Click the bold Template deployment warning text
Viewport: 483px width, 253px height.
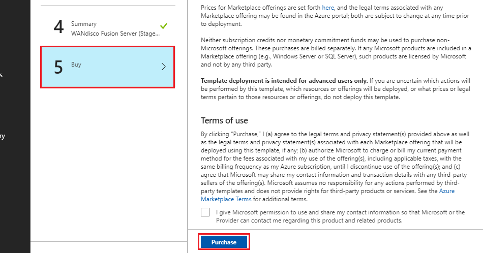tap(284, 81)
